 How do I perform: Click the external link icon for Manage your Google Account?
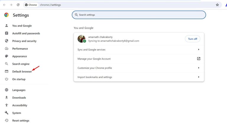199,59
